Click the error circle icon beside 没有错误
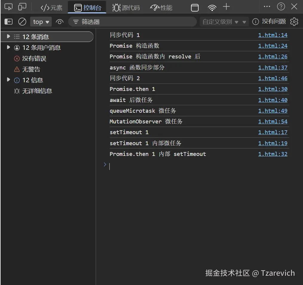This screenshot has width=303, height=285. click(17, 58)
